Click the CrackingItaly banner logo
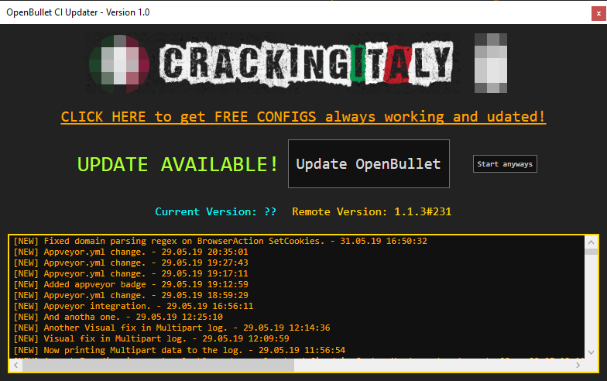The width and height of the screenshot is (607, 381). click(305, 62)
